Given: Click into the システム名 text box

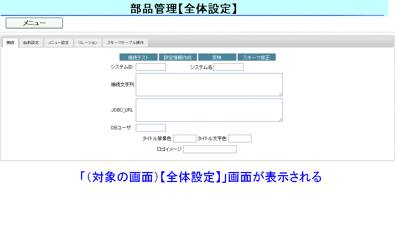Looking at the screenshot, I should [x=228, y=67].
